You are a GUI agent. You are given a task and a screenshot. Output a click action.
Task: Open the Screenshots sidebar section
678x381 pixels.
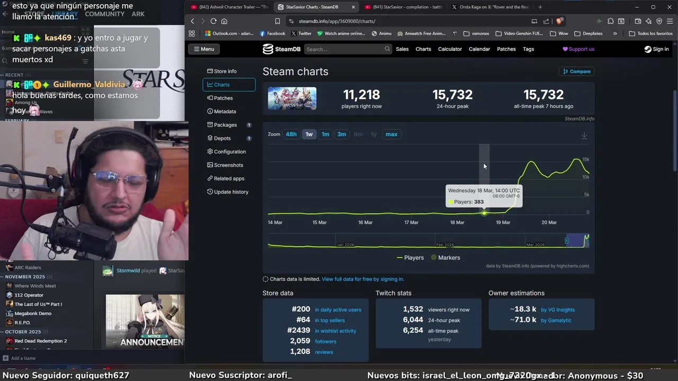[x=229, y=165]
